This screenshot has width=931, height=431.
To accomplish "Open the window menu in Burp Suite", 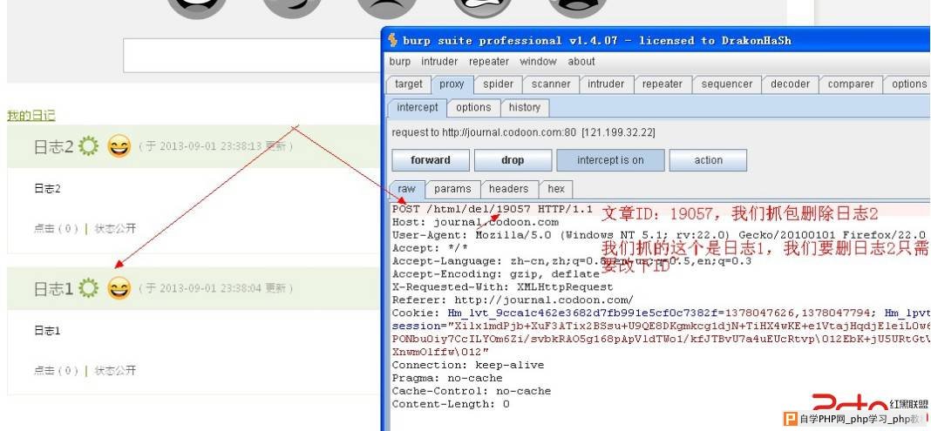I will [x=538, y=61].
